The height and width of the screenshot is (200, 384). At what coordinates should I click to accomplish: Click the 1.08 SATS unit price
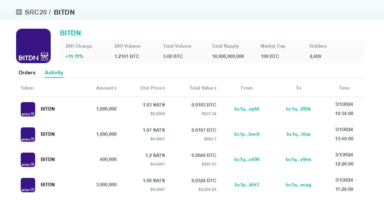pos(154,181)
